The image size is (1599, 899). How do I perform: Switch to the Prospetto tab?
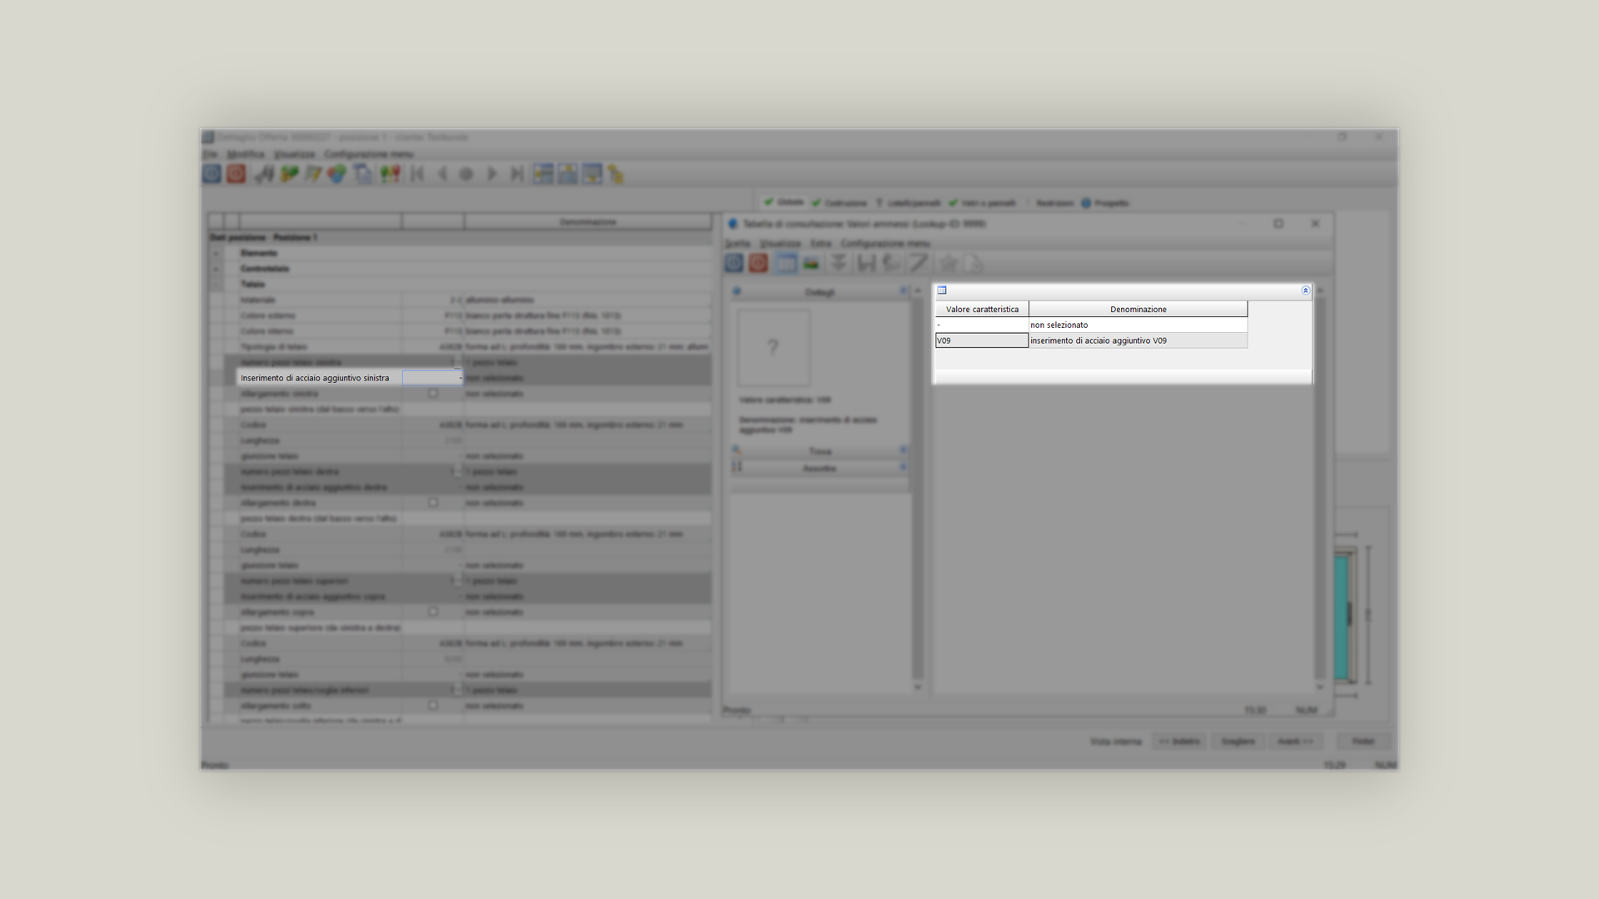(x=1105, y=203)
